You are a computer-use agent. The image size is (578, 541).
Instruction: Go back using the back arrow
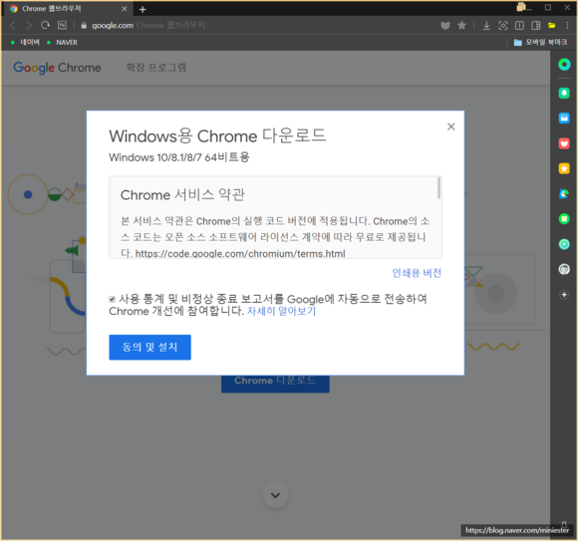click(x=13, y=25)
